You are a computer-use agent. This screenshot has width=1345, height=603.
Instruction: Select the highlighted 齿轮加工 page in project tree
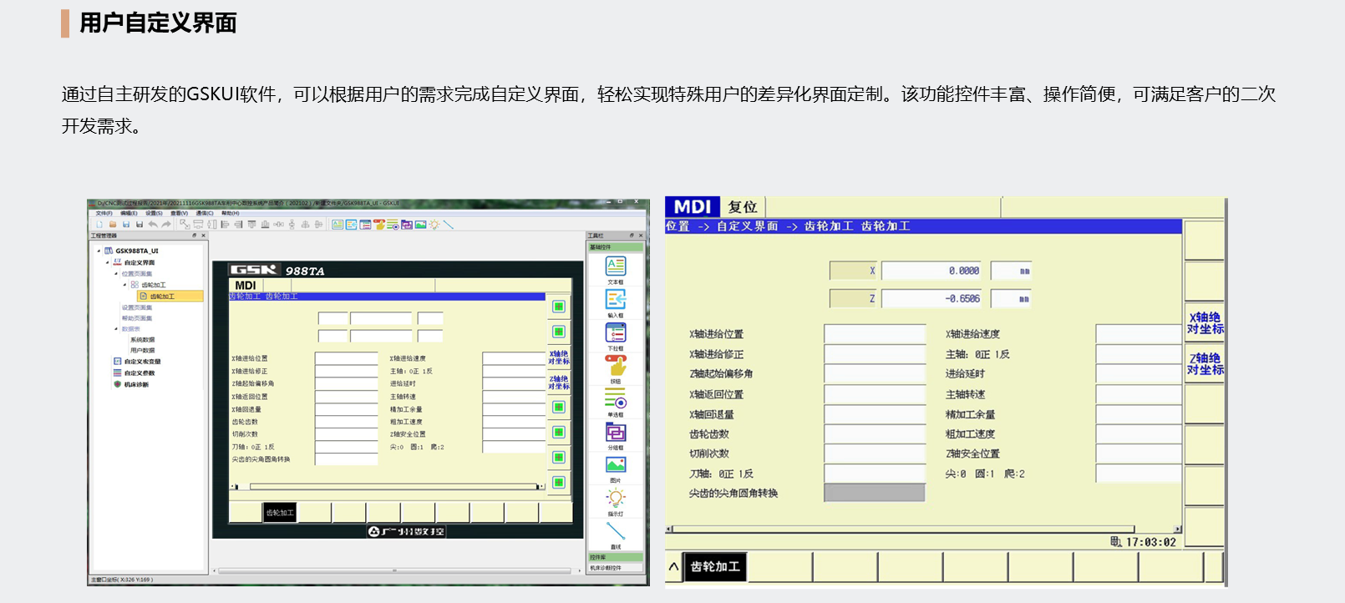coord(162,296)
